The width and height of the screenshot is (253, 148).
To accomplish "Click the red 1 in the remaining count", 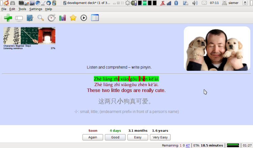I will 180,145.
